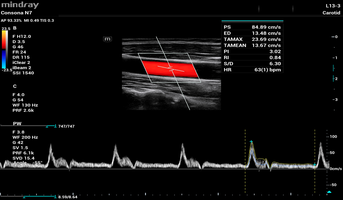Click the cine frame slider handle at 747/747
This screenshot has width=343, height=200.
point(47,126)
